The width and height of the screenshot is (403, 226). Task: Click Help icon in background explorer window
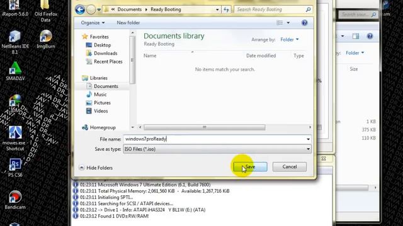370,36
